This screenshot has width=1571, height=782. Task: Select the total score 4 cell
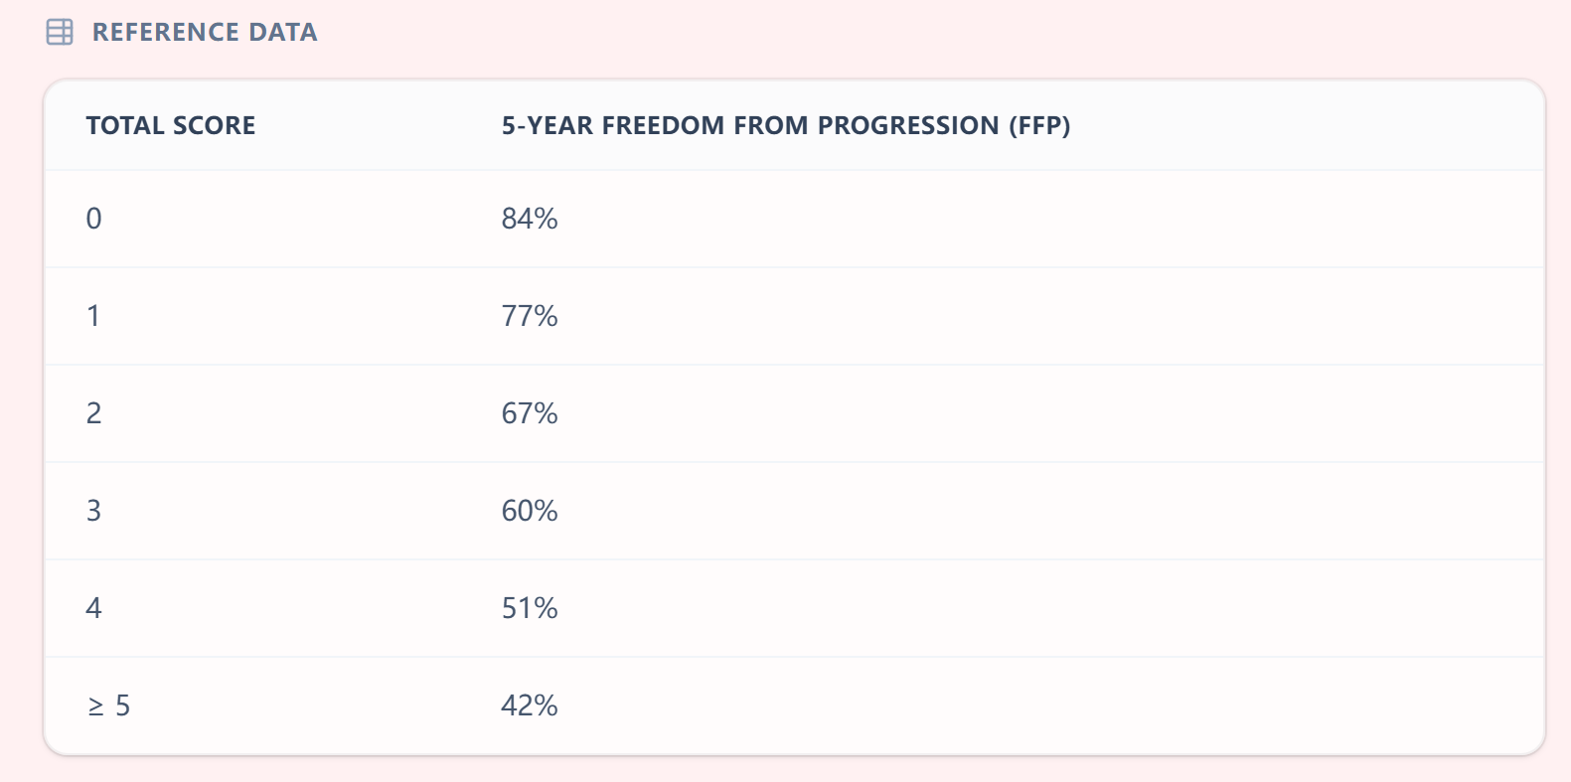(x=93, y=608)
